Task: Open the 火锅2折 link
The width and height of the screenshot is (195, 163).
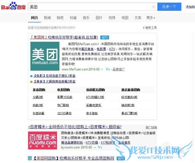Action: coord(38,97)
